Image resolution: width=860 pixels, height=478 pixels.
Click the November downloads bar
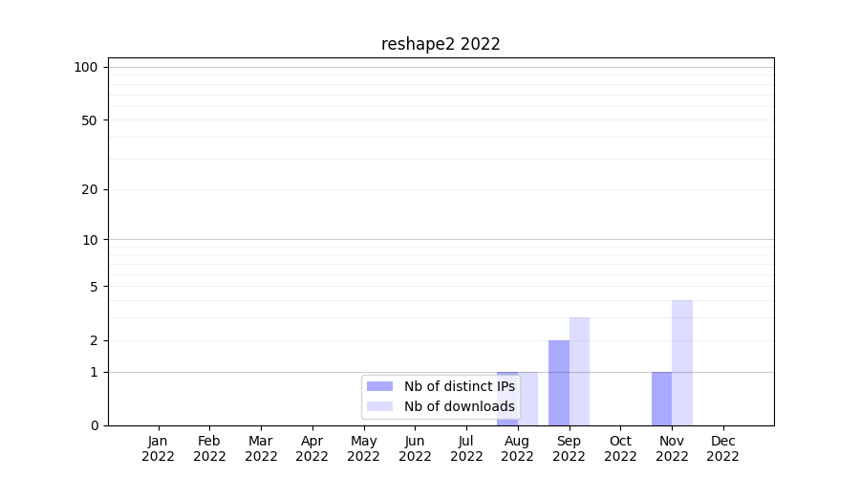[682, 362]
